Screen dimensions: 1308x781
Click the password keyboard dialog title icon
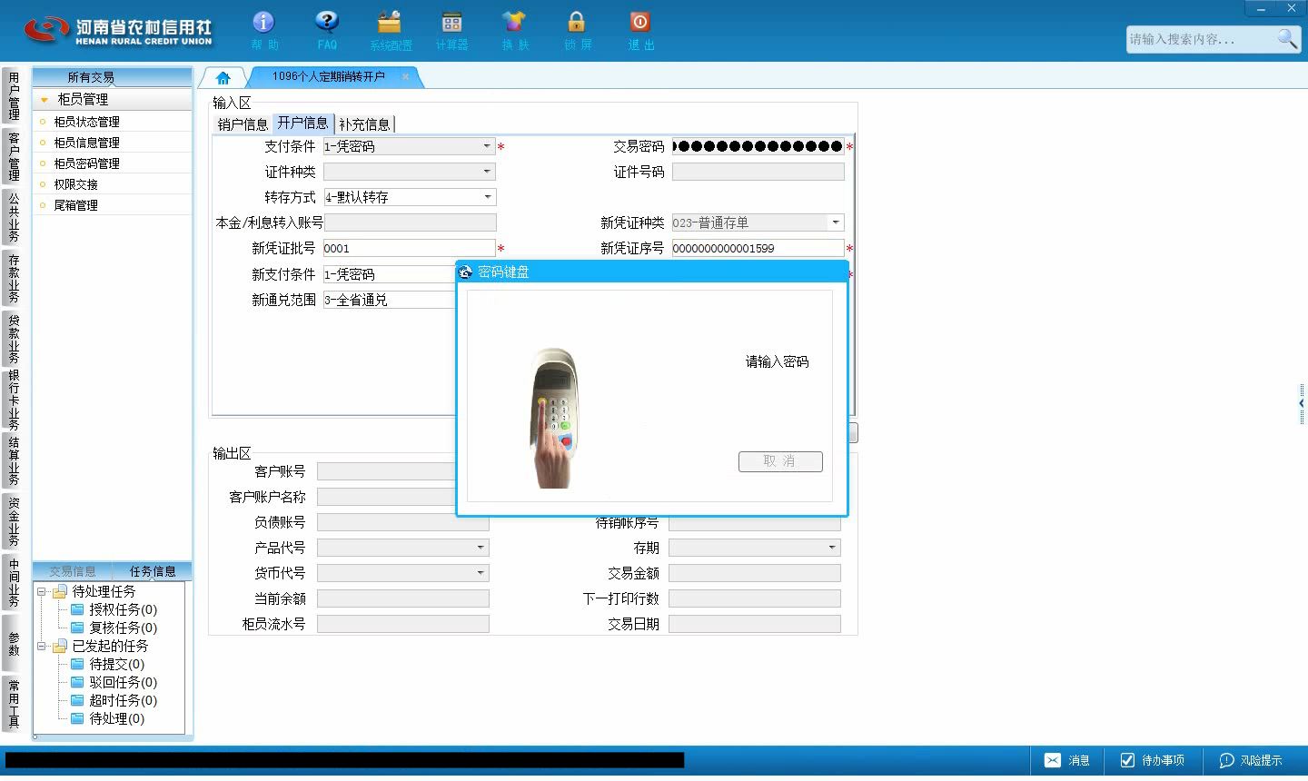coord(466,272)
